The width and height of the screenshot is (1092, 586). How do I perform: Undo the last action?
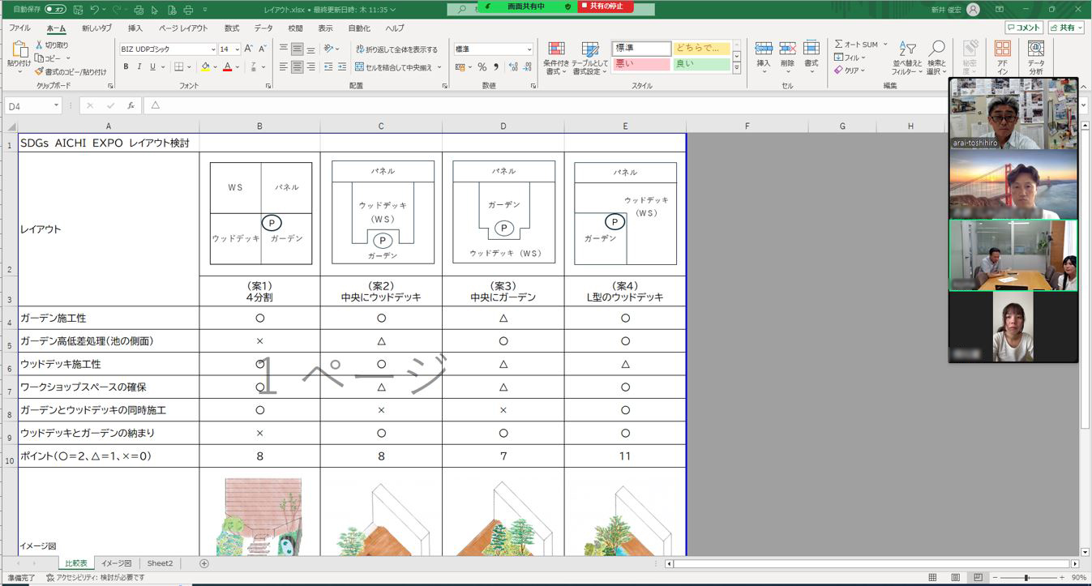click(x=95, y=9)
